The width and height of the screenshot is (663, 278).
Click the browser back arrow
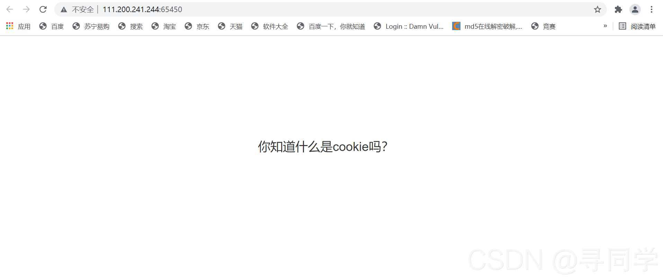[x=10, y=9]
